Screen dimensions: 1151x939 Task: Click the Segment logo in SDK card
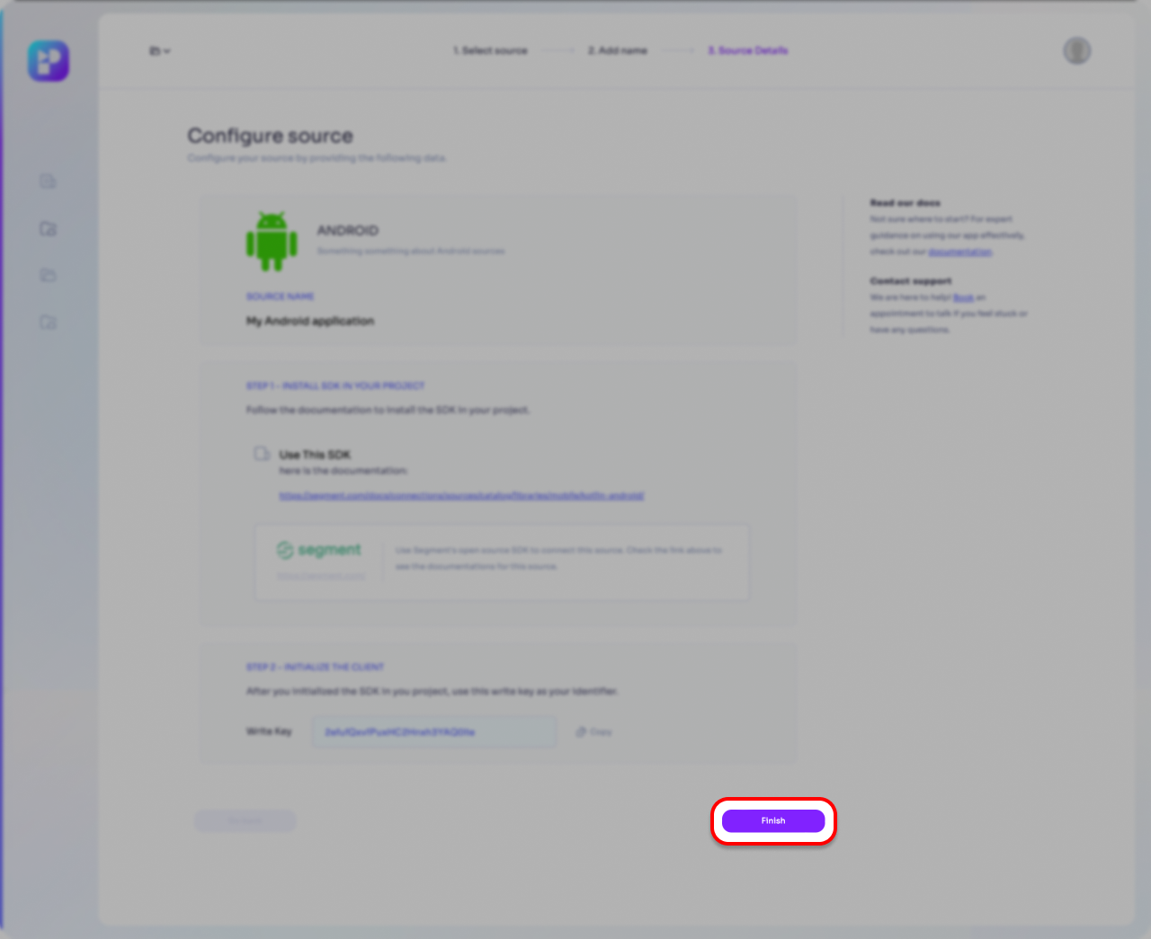(x=319, y=550)
